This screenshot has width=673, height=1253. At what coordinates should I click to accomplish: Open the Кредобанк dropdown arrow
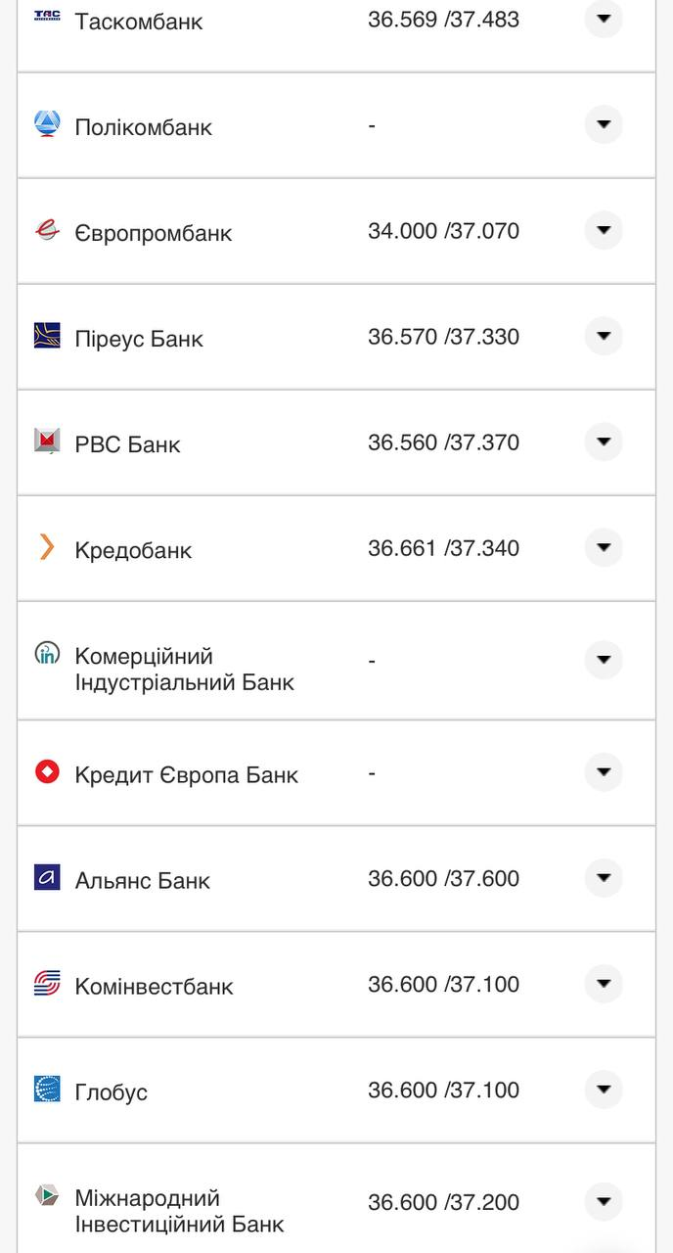604,548
